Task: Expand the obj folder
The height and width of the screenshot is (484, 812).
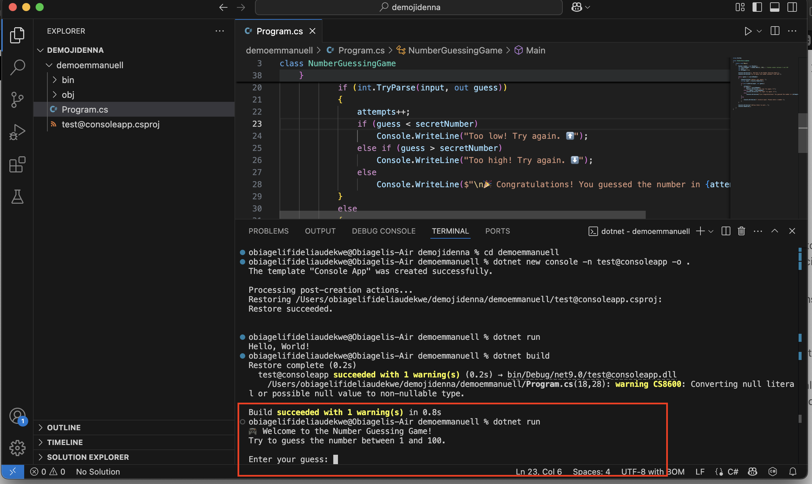Action: 54,95
